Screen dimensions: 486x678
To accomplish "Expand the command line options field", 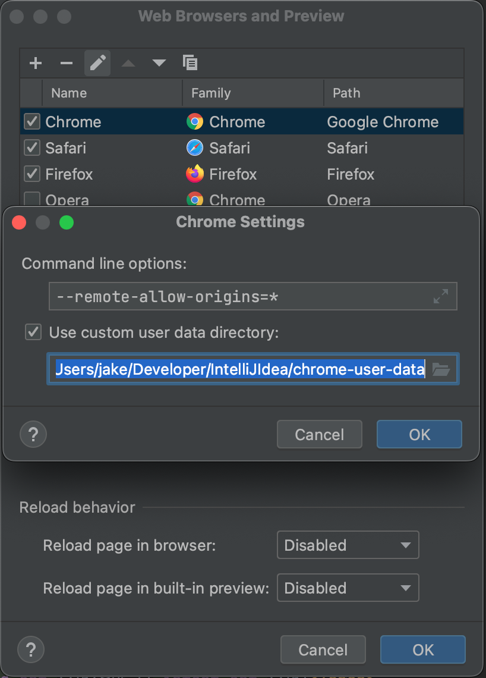I will click(x=441, y=296).
